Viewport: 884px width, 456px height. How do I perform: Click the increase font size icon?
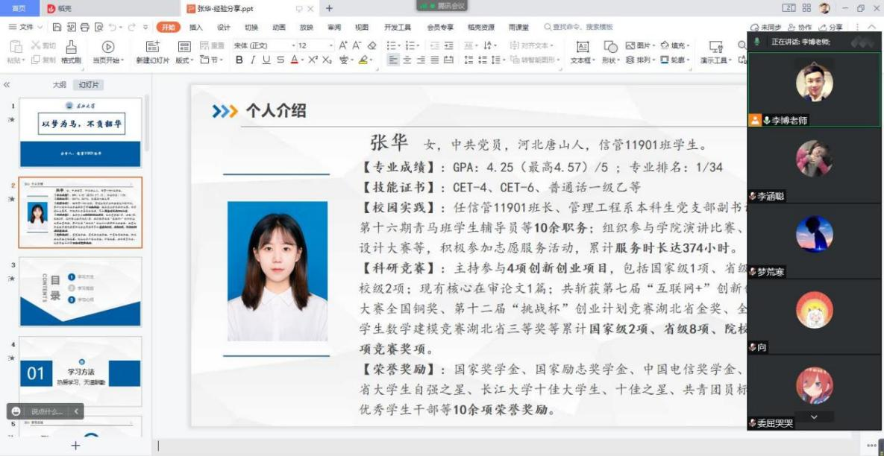click(x=343, y=45)
